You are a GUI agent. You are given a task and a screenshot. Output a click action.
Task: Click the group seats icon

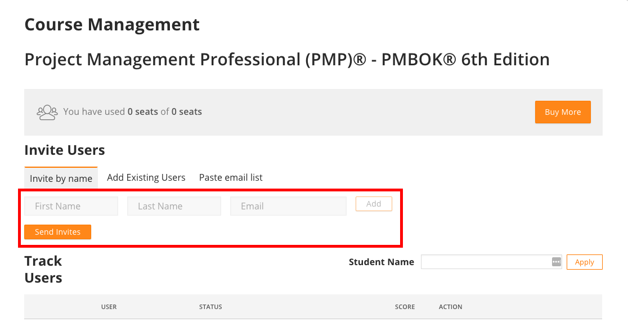(x=47, y=112)
